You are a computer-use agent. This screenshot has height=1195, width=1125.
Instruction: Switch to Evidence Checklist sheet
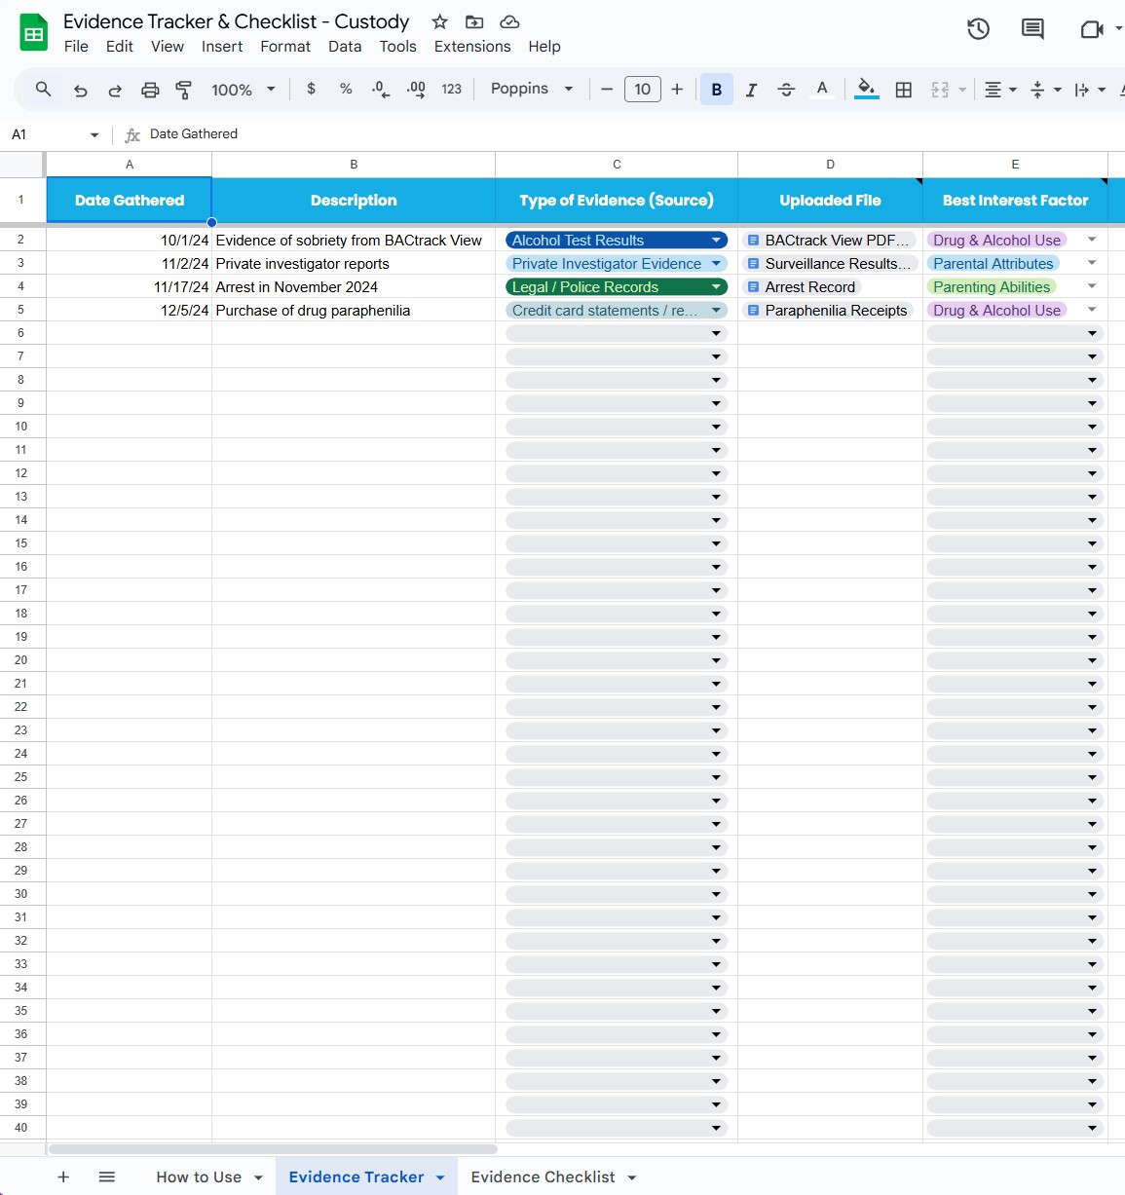click(543, 1176)
